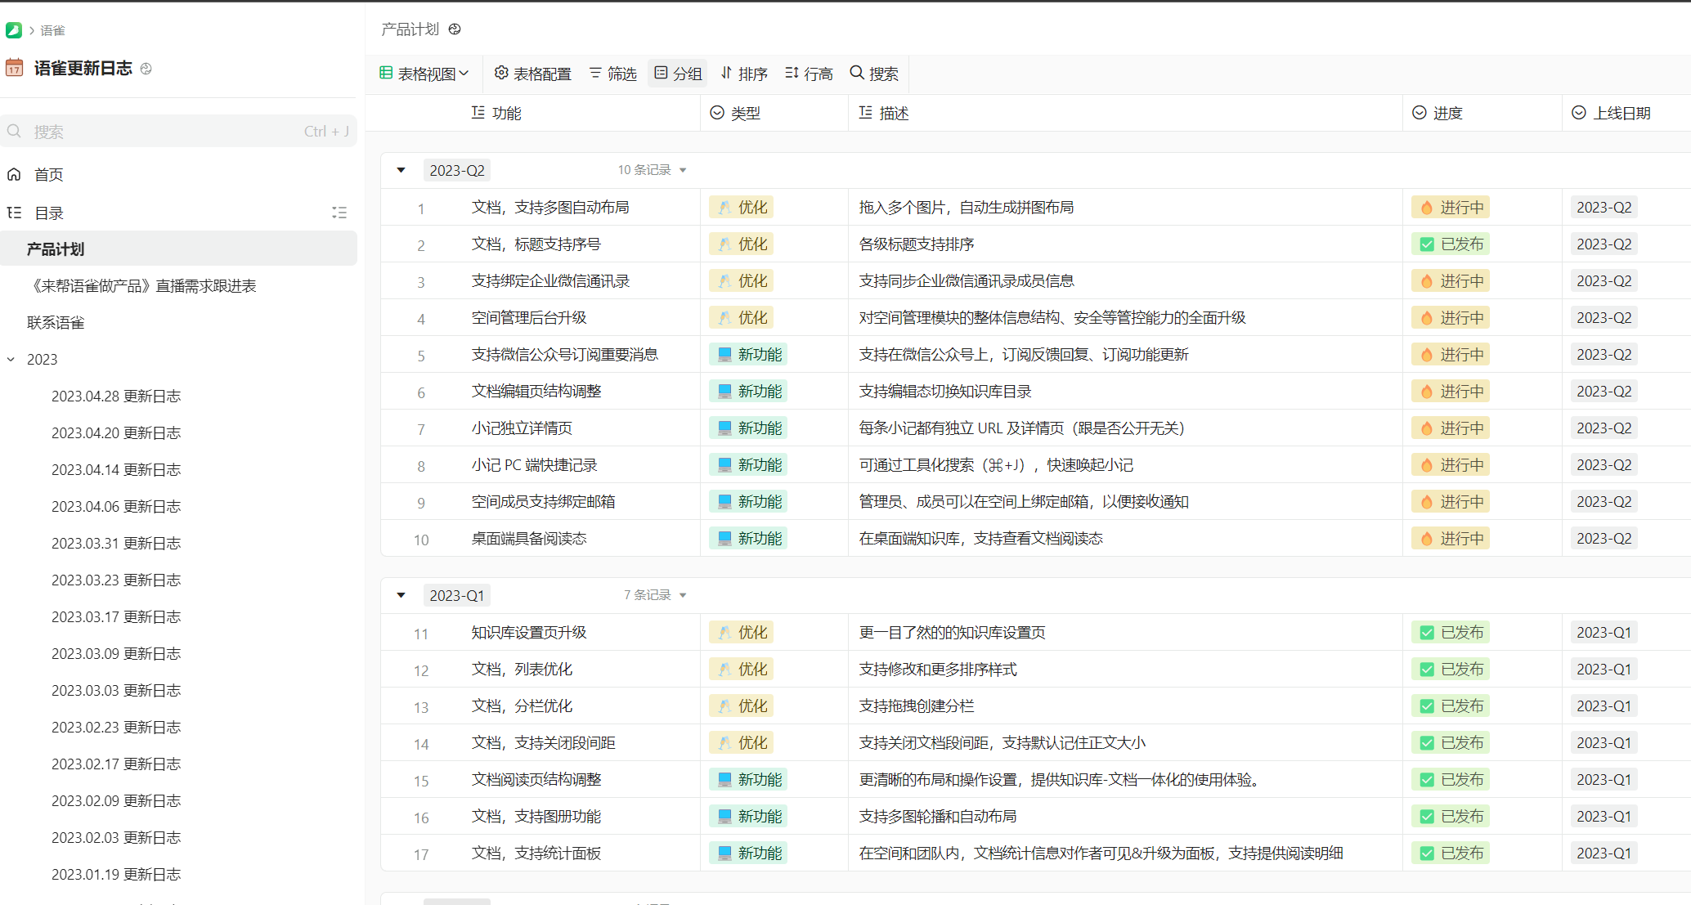Click 新功能 tag of 小记独立详情页
Image resolution: width=1691 pixels, height=905 pixels.
click(747, 428)
